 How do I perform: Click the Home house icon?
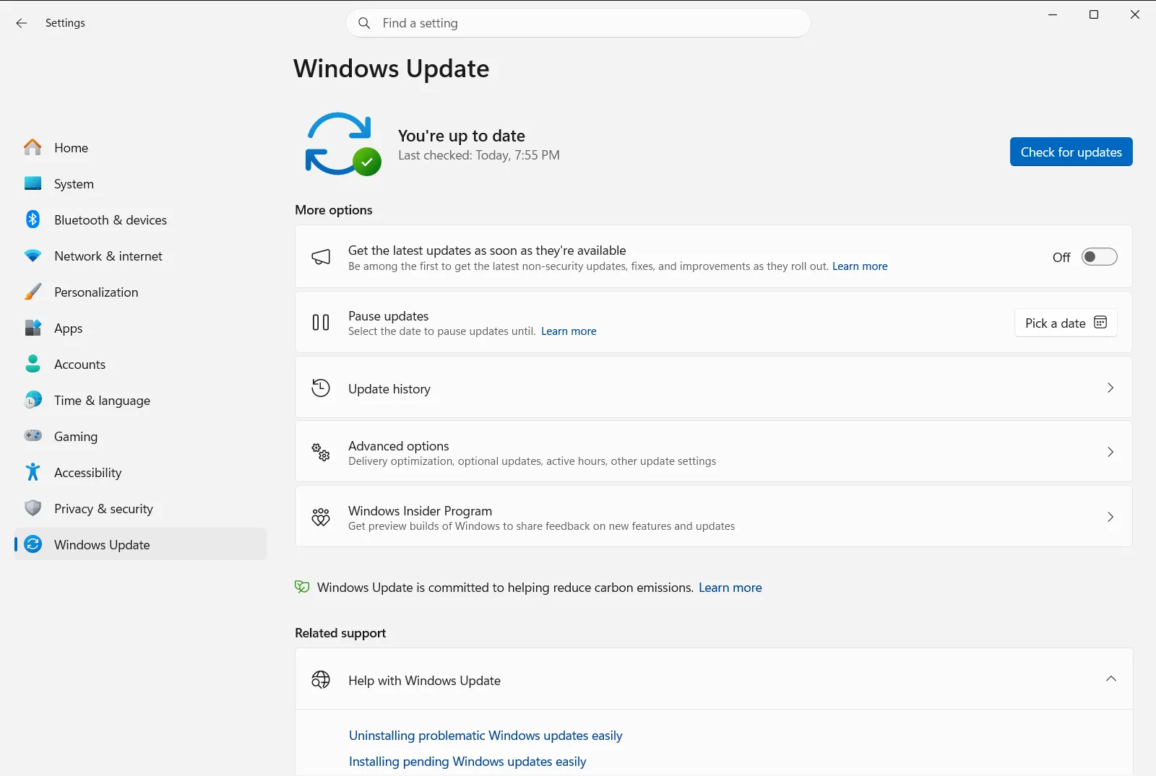click(33, 147)
